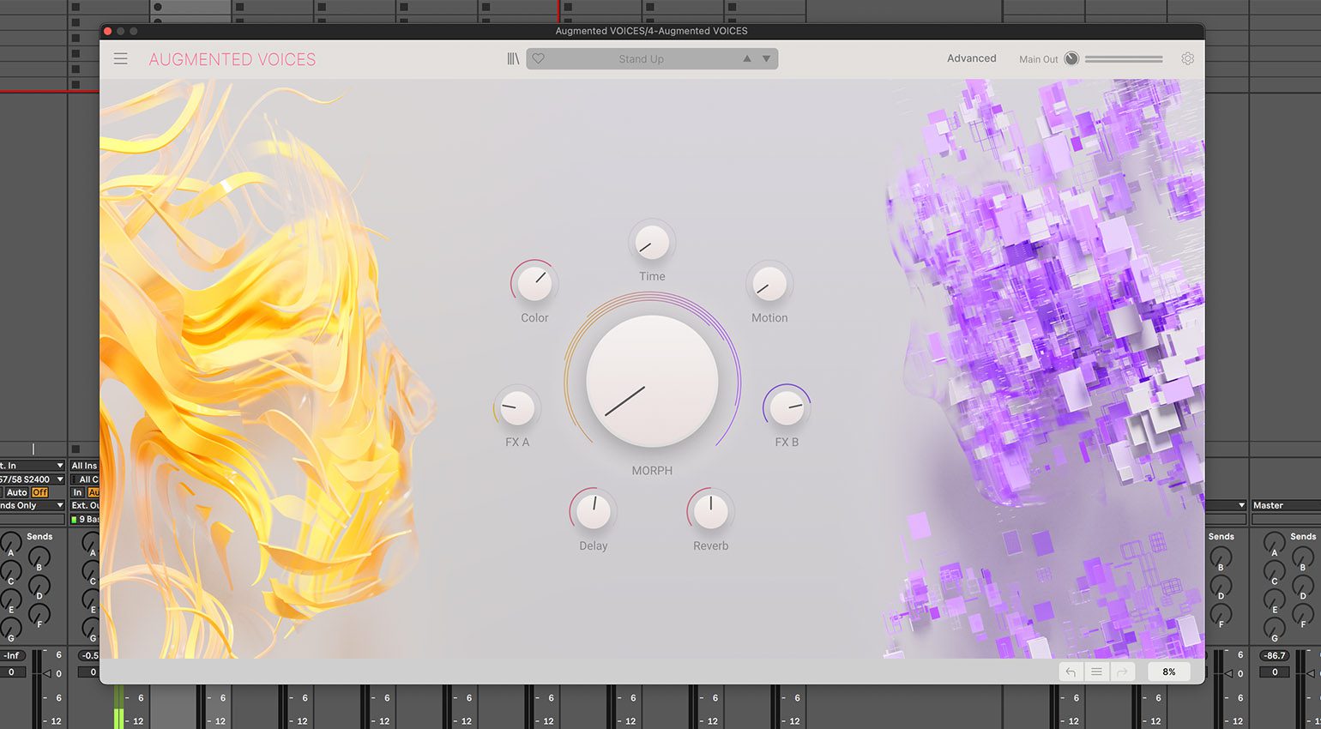Click the Main Out volume knob
The width and height of the screenshot is (1321, 729).
(x=1071, y=59)
